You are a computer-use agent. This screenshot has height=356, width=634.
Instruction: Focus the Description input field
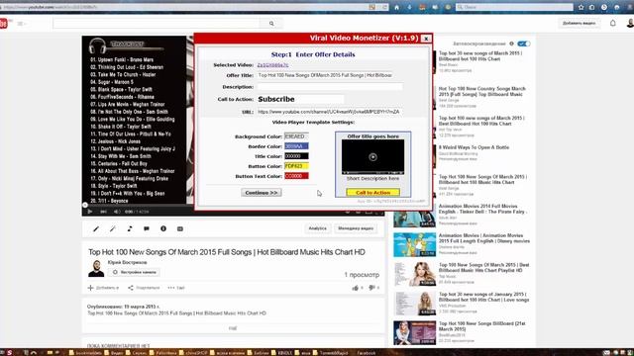pyautogui.click(x=330, y=87)
